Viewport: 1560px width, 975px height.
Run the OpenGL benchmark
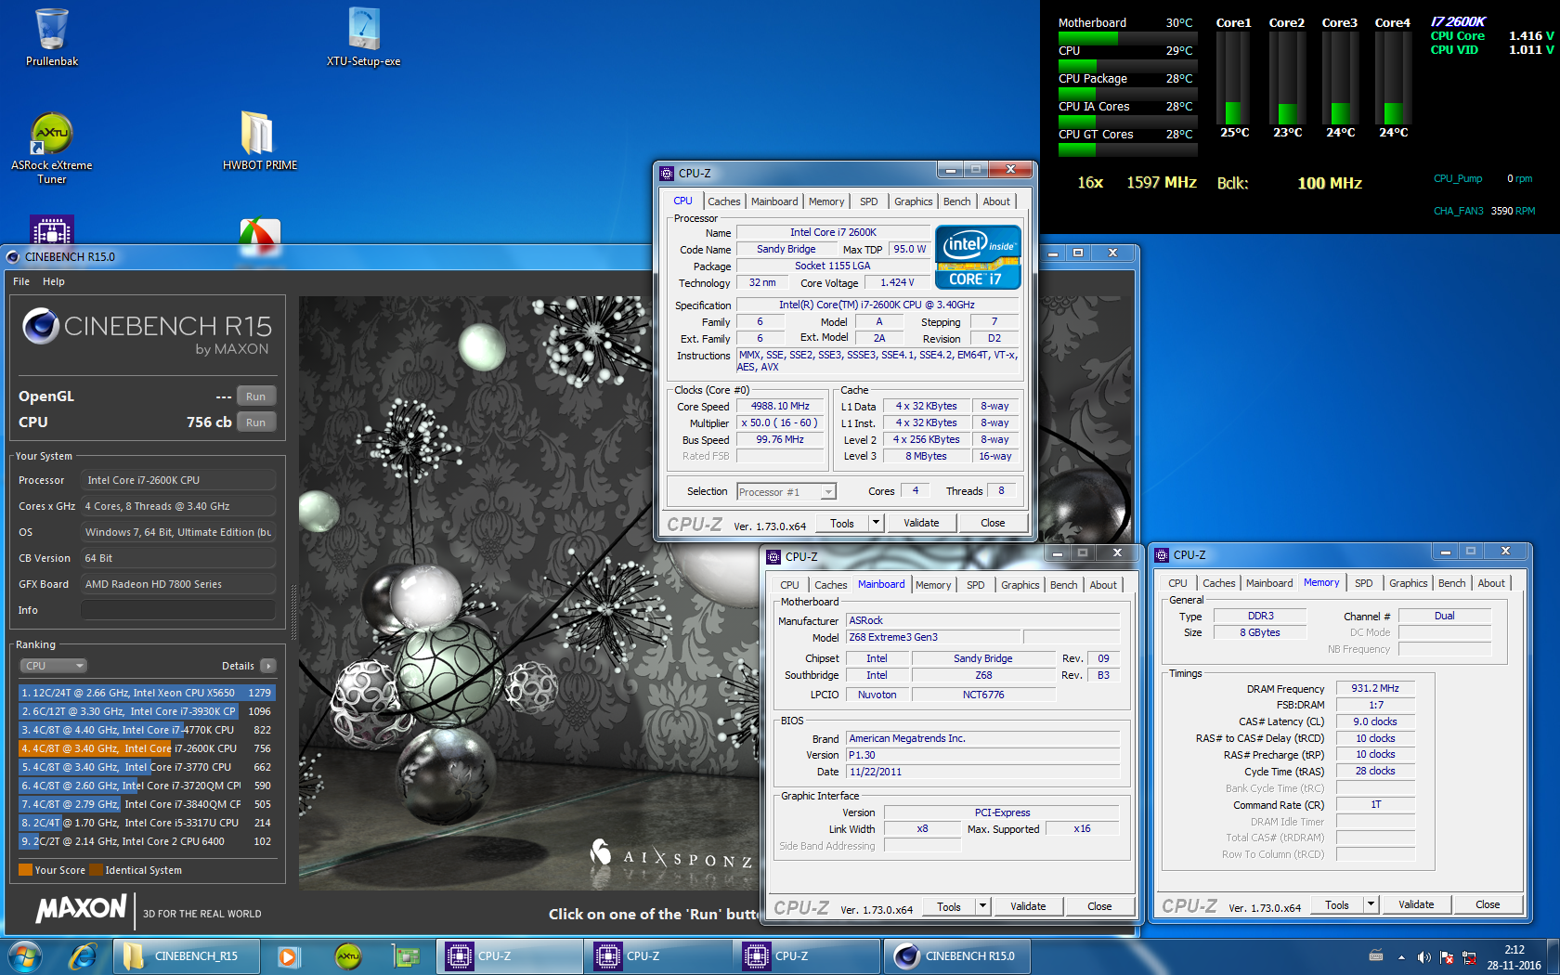(x=255, y=396)
